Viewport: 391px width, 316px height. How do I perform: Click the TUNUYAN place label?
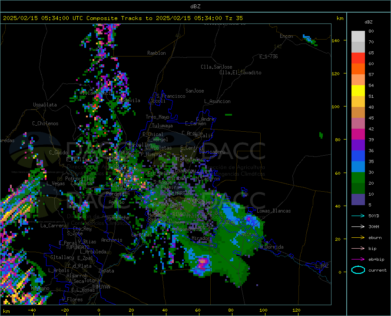(x=101, y=287)
